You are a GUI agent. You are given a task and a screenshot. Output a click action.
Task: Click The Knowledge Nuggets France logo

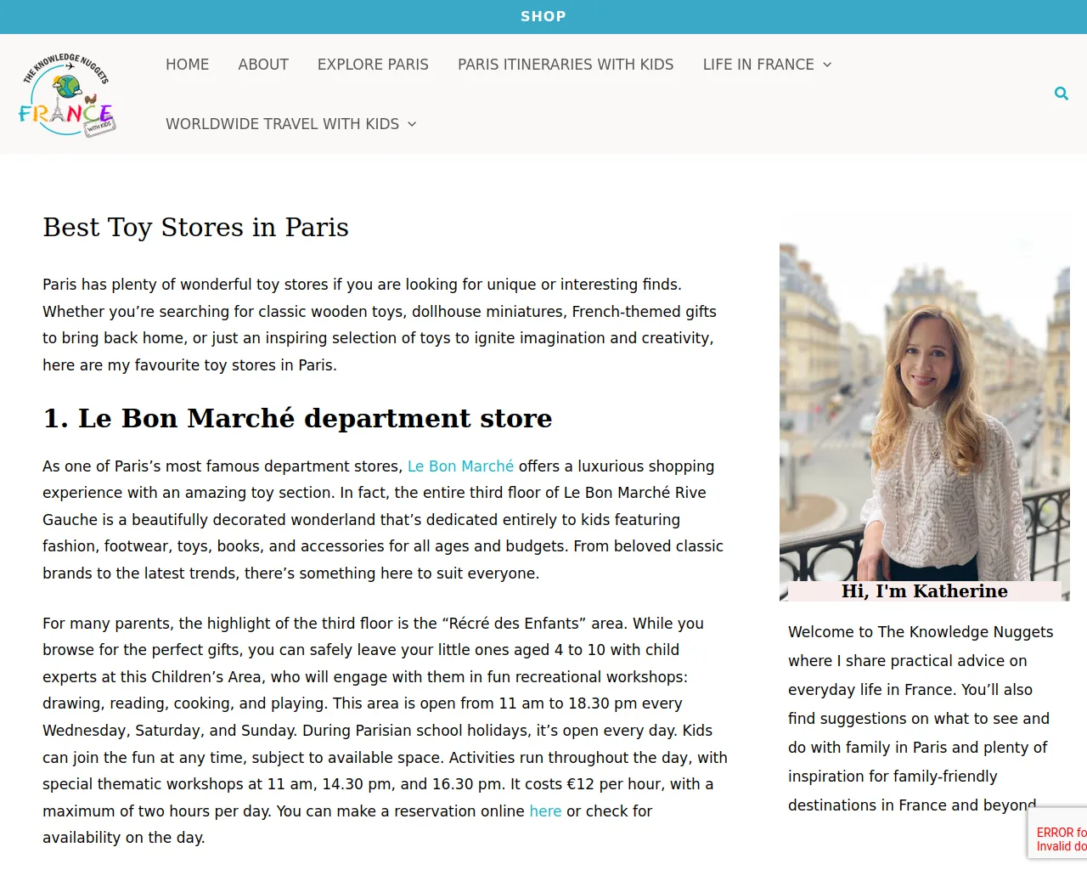[x=66, y=94]
